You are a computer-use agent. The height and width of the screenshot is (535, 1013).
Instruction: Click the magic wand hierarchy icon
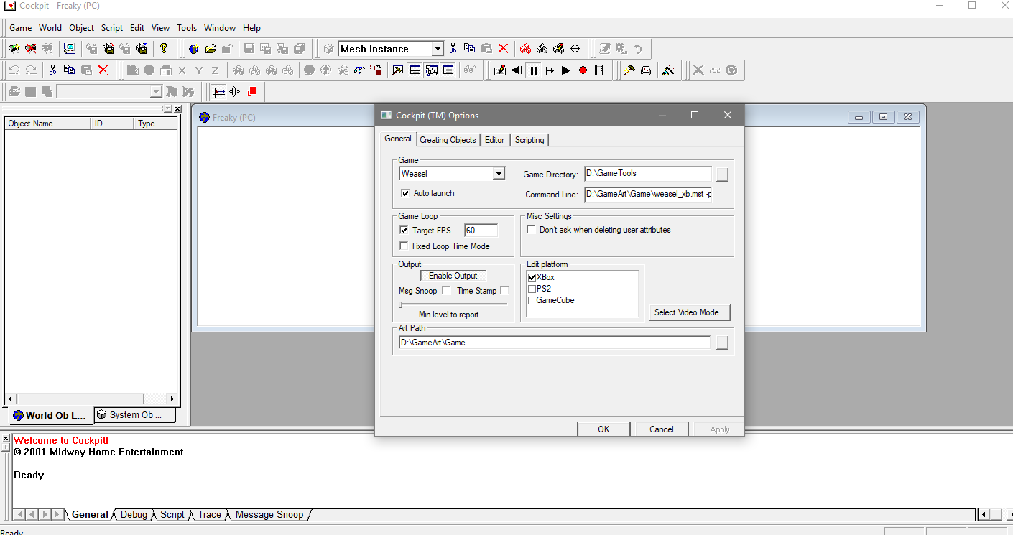pos(668,70)
